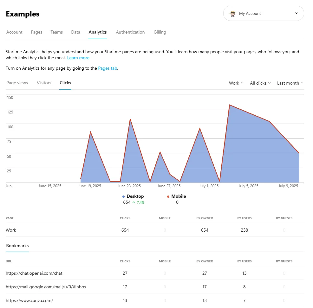This screenshot has height=308, width=313.
Task: Expand the My Account dropdown chevron
Action: point(296,13)
